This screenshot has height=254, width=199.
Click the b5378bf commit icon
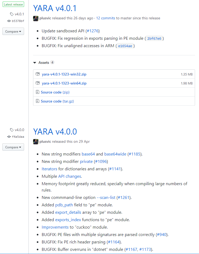(x=9, y=21)
